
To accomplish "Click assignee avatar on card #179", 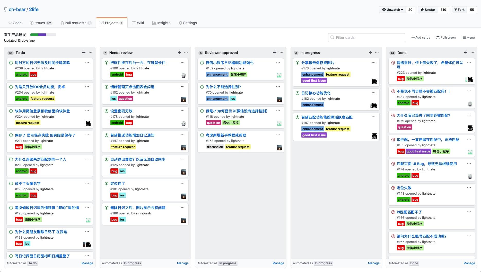I will point(470,128).
